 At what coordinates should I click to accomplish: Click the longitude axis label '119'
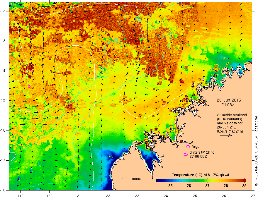coord(21,196)
